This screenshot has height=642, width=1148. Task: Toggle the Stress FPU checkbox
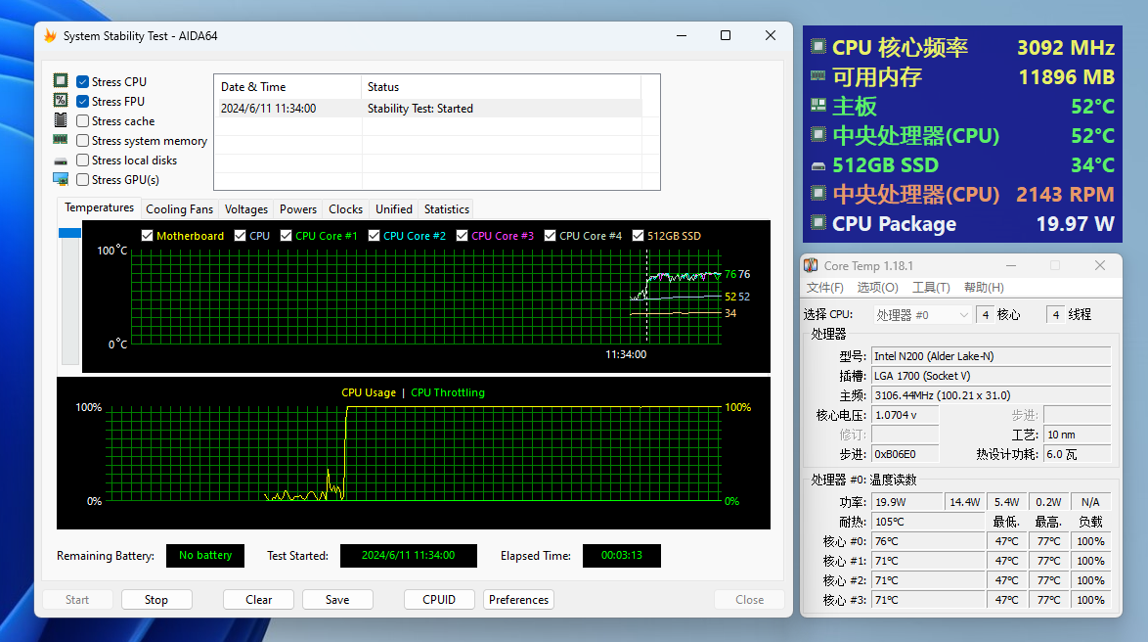pyautogui.click(x=83, y=101)
